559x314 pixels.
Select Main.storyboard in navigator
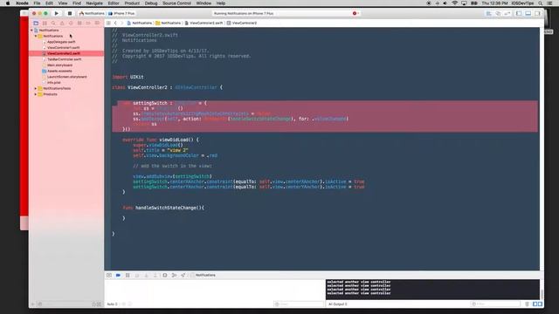(59, 65)
